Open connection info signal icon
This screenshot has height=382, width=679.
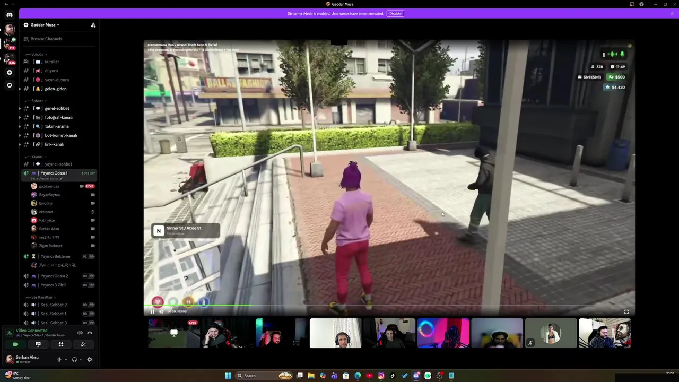coord(9,333)
